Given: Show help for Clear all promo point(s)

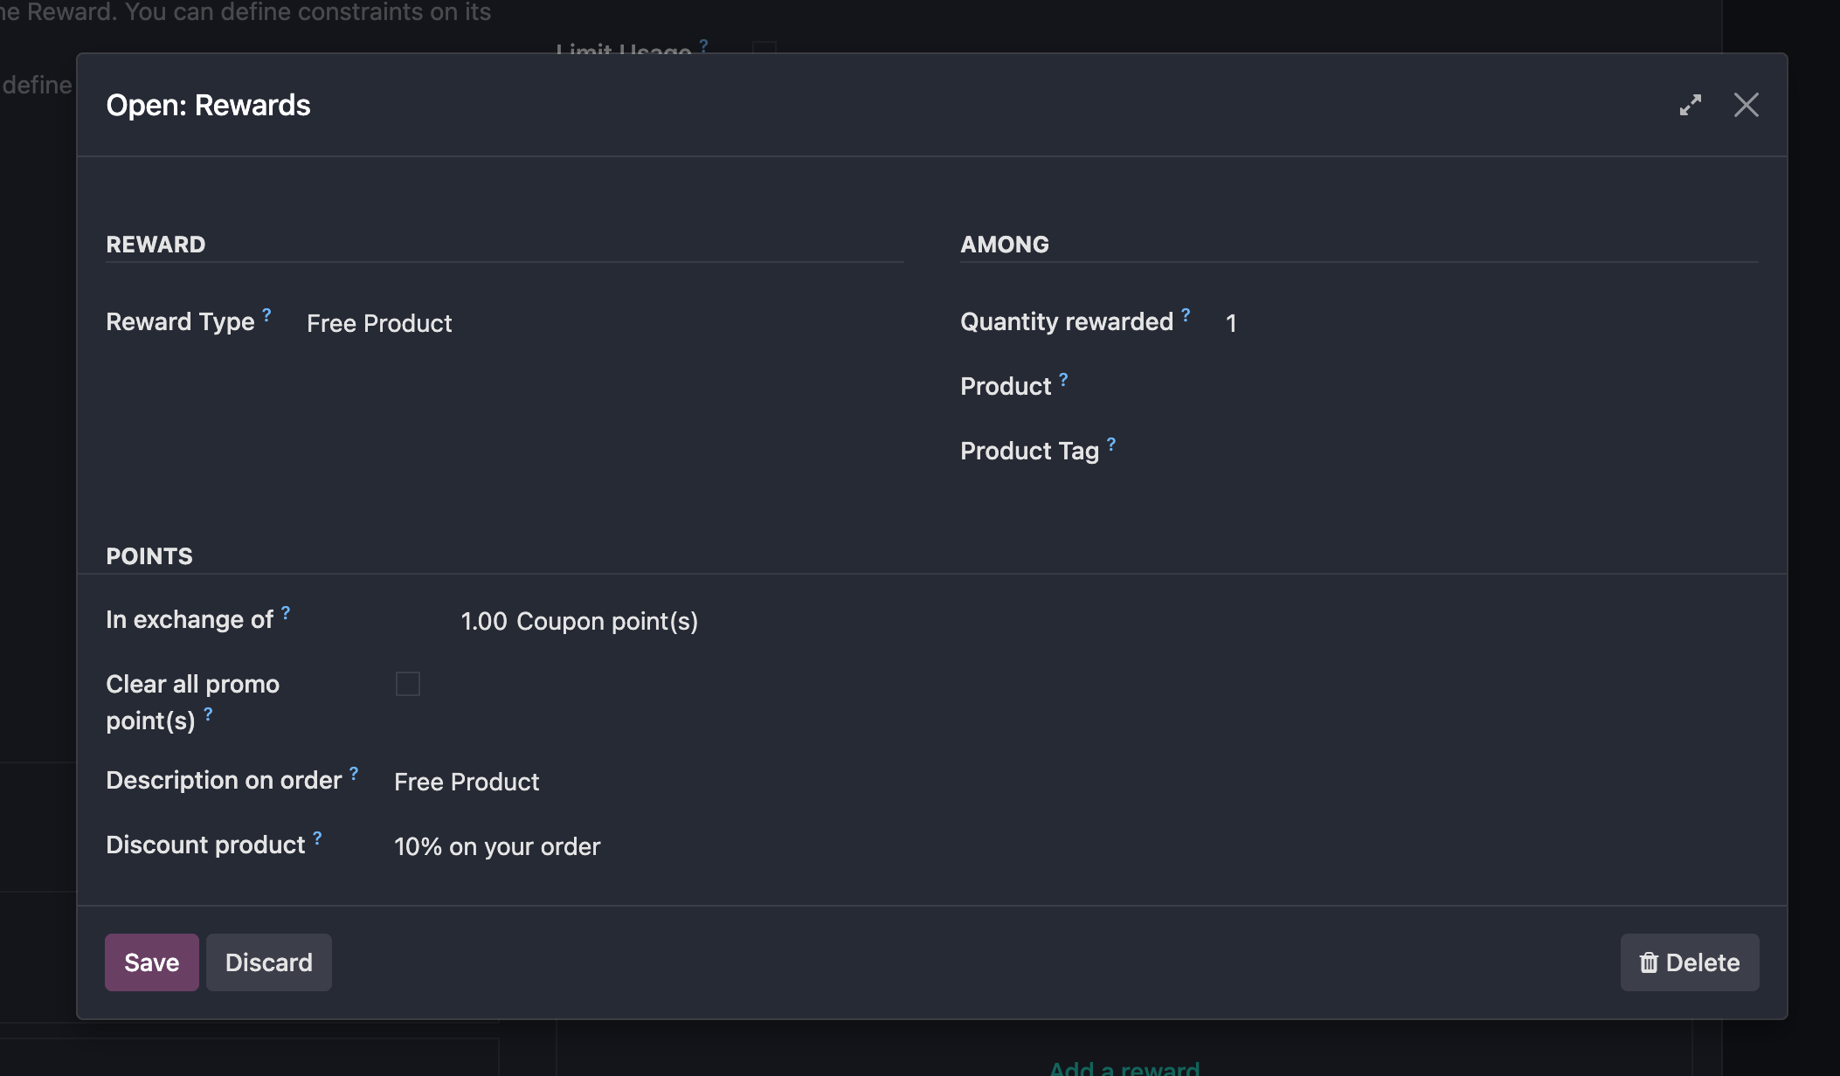Looking at the screenshot, I should pyautogui.click(x=208, y=714).
